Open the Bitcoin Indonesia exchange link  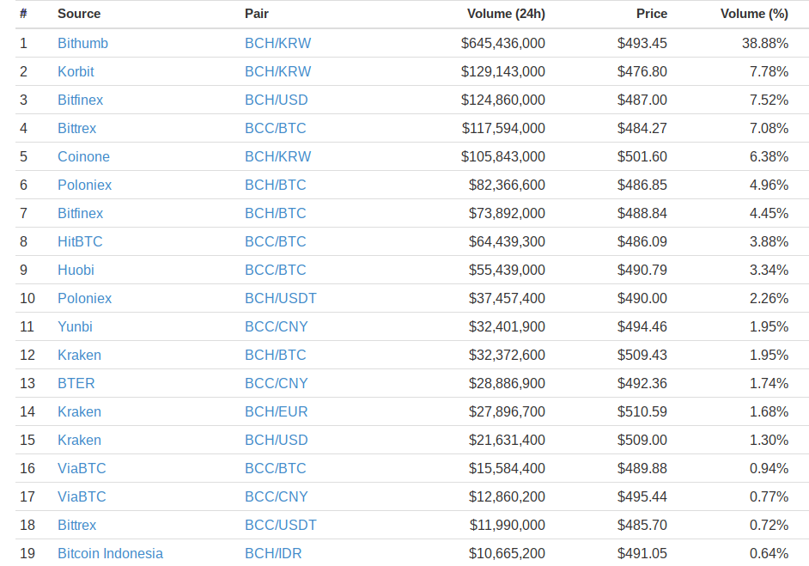pos(111,554)
